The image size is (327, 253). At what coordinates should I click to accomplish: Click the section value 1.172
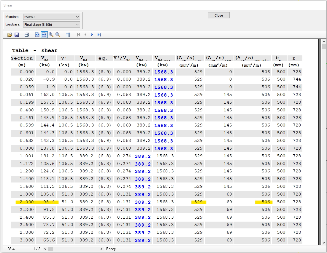[26, 164]
